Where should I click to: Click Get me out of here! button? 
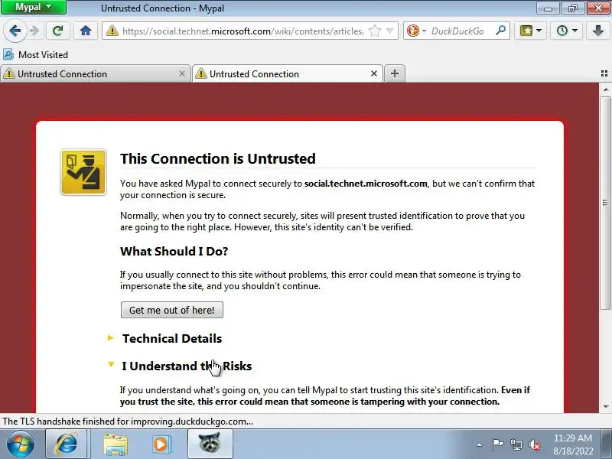click(171, 310)
